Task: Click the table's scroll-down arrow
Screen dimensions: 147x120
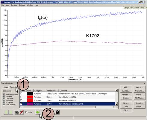Action: tap(116, 104)
